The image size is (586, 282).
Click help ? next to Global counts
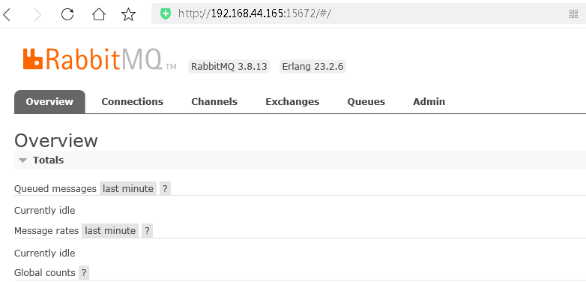tap(84, 273)
